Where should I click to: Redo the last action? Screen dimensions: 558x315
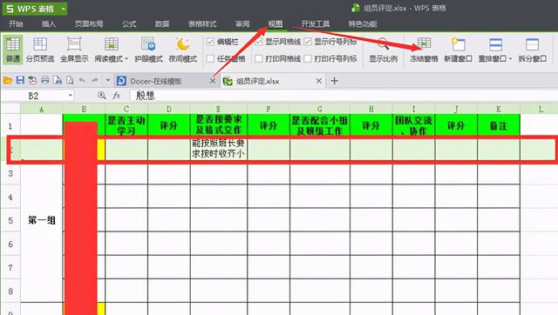(95, 81)
